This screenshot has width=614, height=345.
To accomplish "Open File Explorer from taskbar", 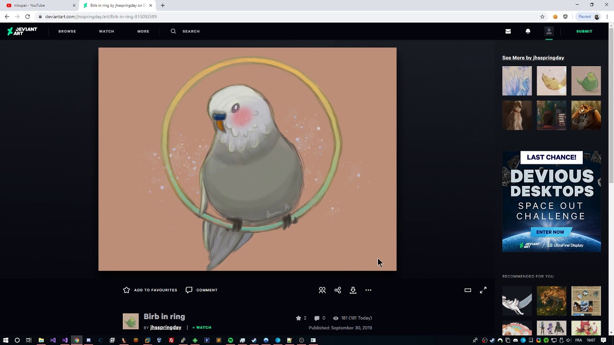I will pos(41,340).
